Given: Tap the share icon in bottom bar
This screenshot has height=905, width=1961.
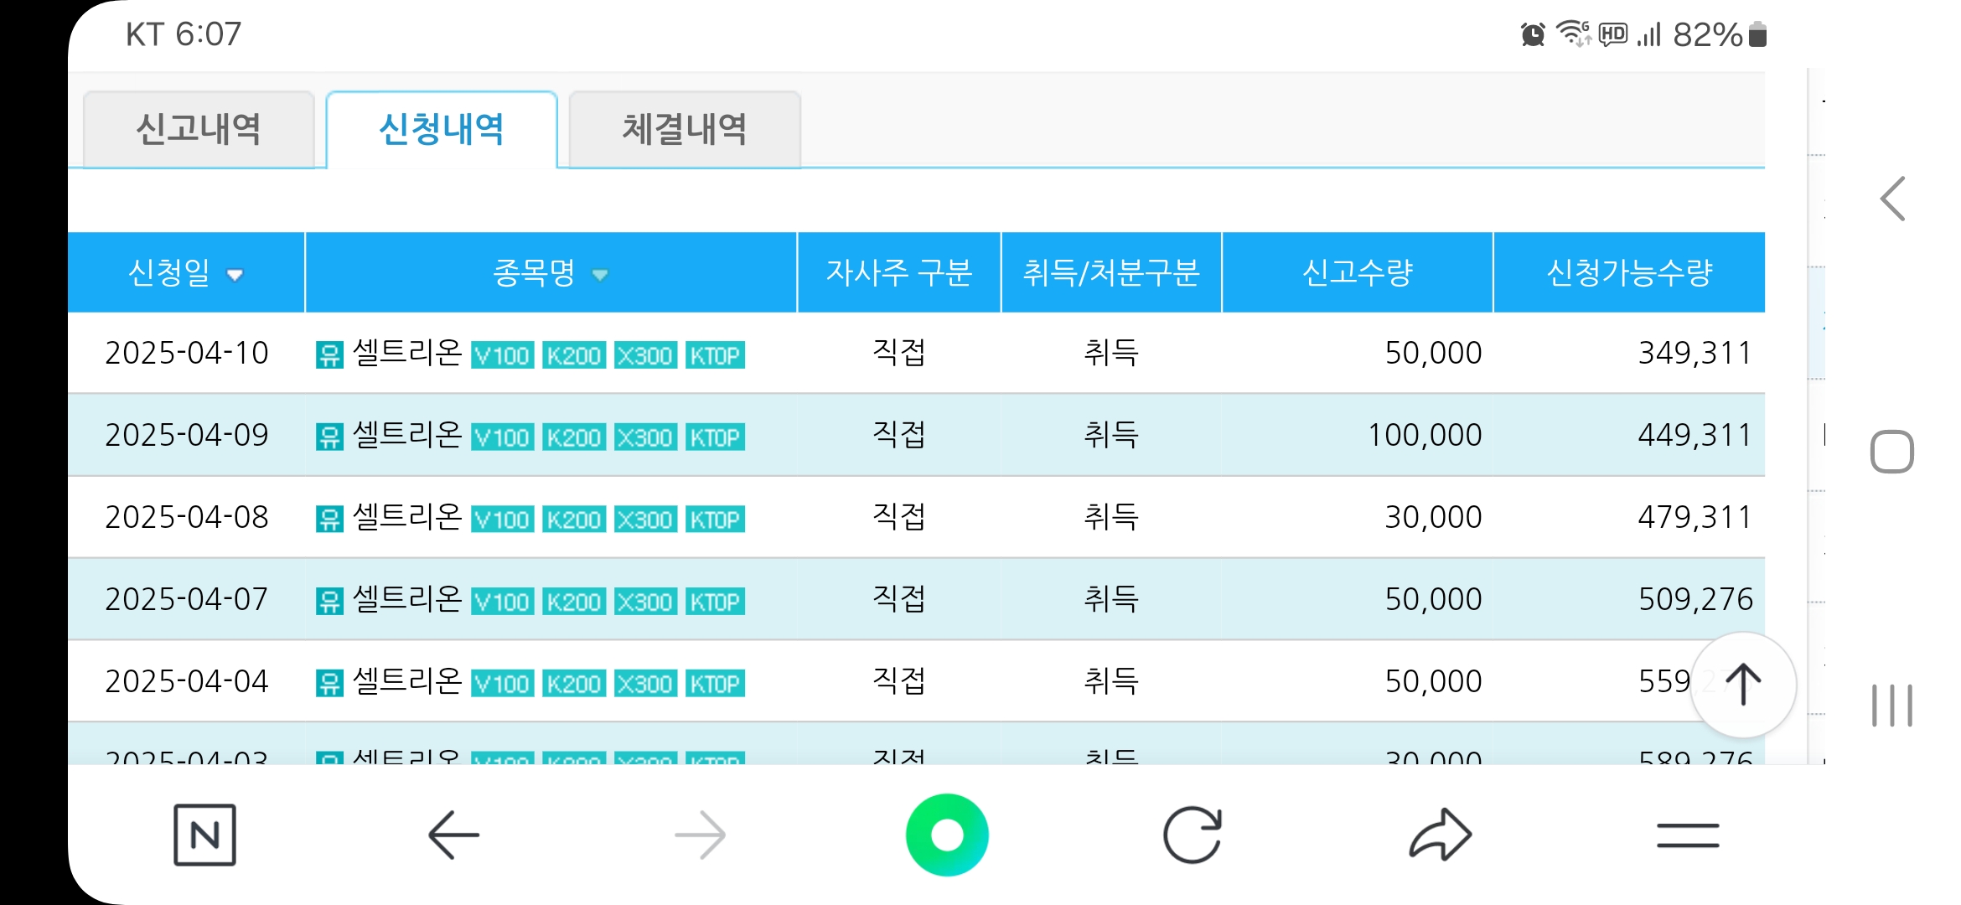Looking at the screenshot, I should click(x=1440, y=834).
